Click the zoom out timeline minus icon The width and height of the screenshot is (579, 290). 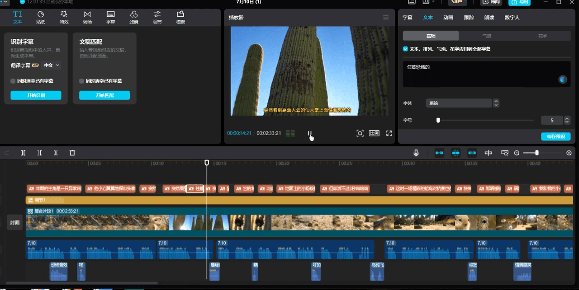click(x=517, y=153)
